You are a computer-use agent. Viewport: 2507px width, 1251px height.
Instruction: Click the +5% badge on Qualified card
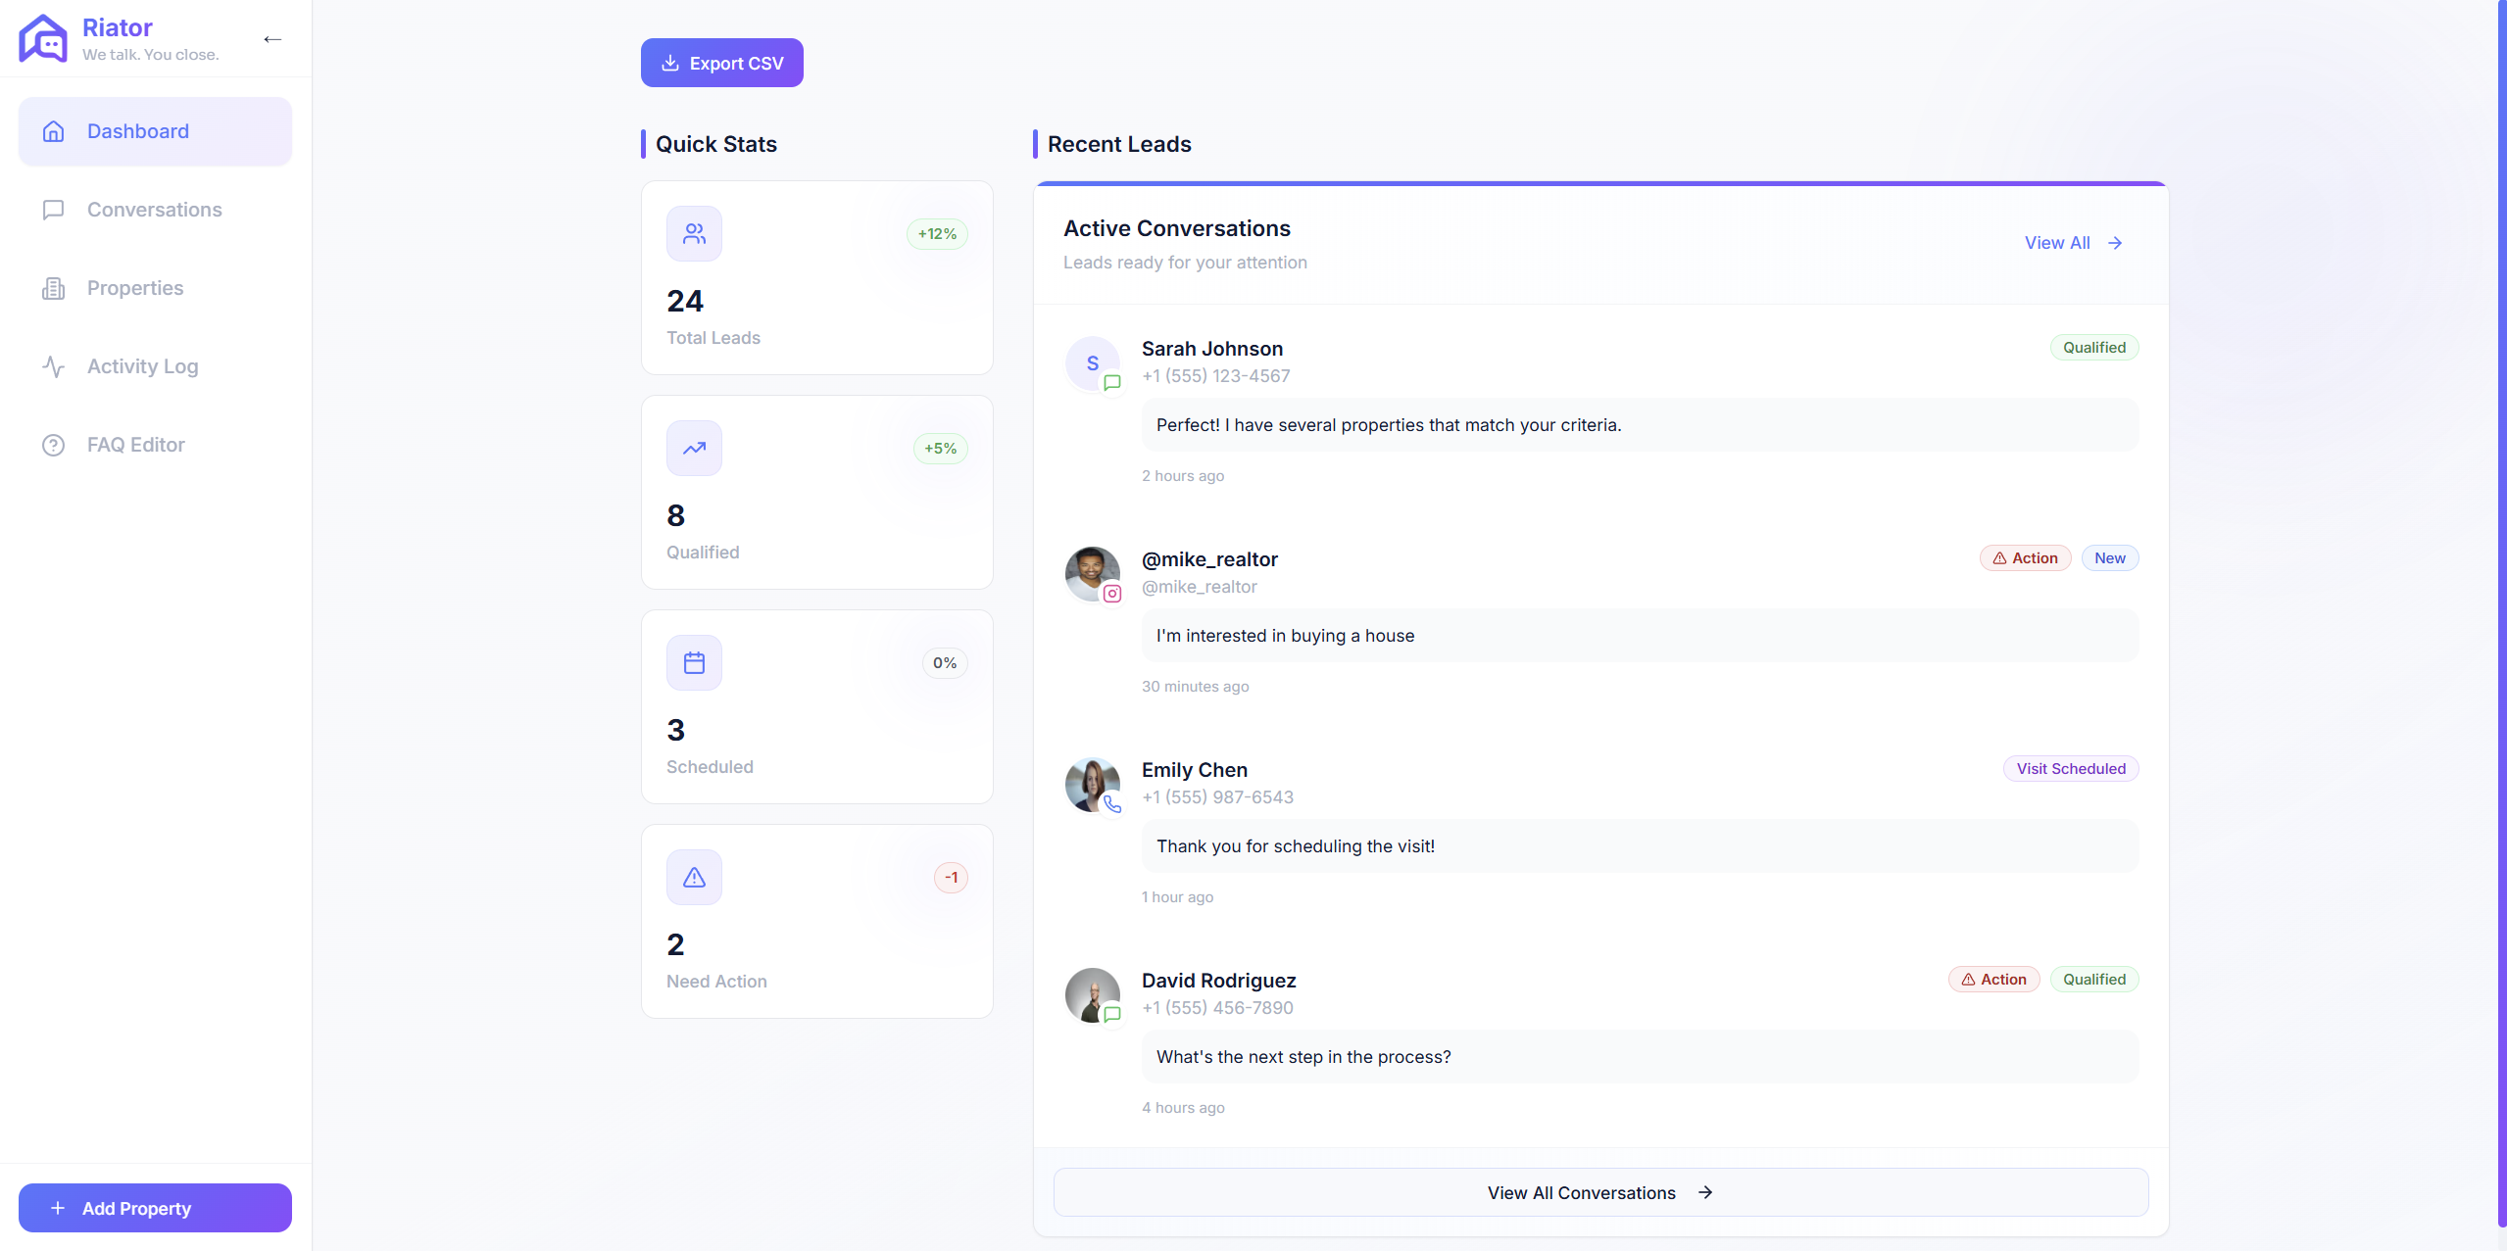tap(940, 449)
